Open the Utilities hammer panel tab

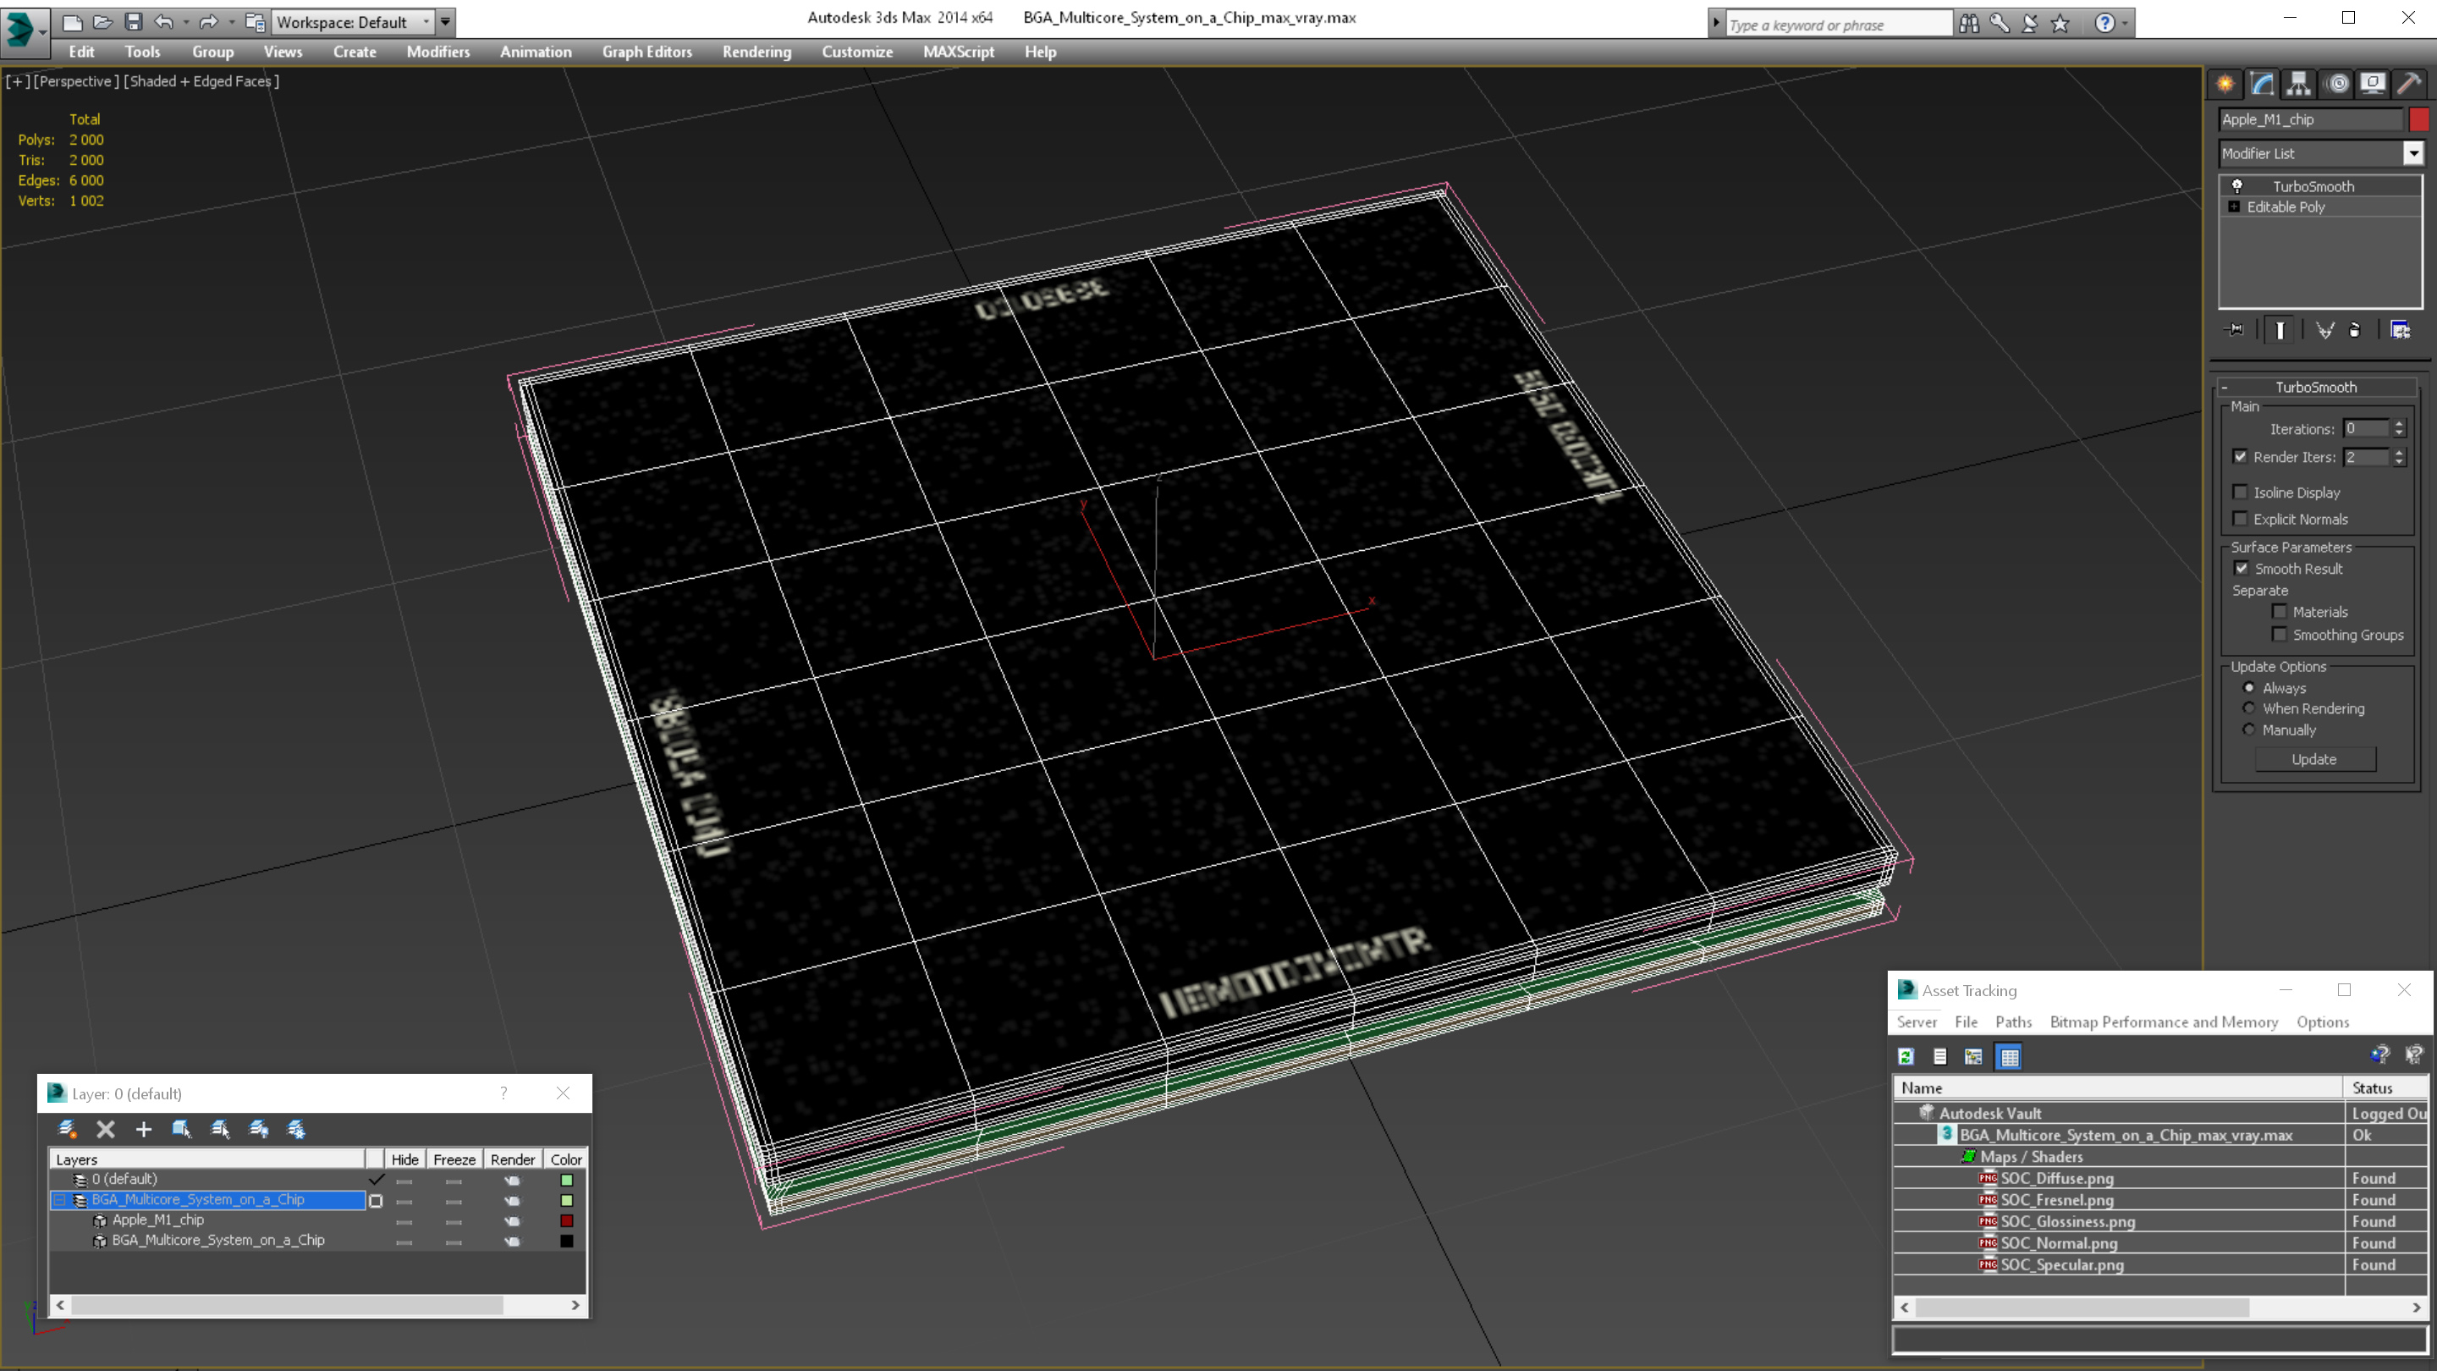2410,85
